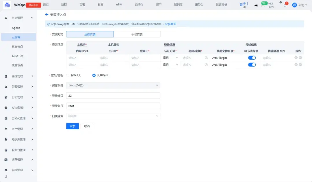The image size is (312, 182).
Task: Remove first row using its minus icon
Action: click(300, 58)
